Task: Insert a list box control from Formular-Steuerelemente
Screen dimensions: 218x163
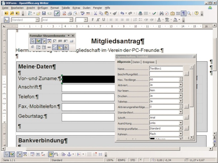Action: pyautogui.click(x=38, y=47)
